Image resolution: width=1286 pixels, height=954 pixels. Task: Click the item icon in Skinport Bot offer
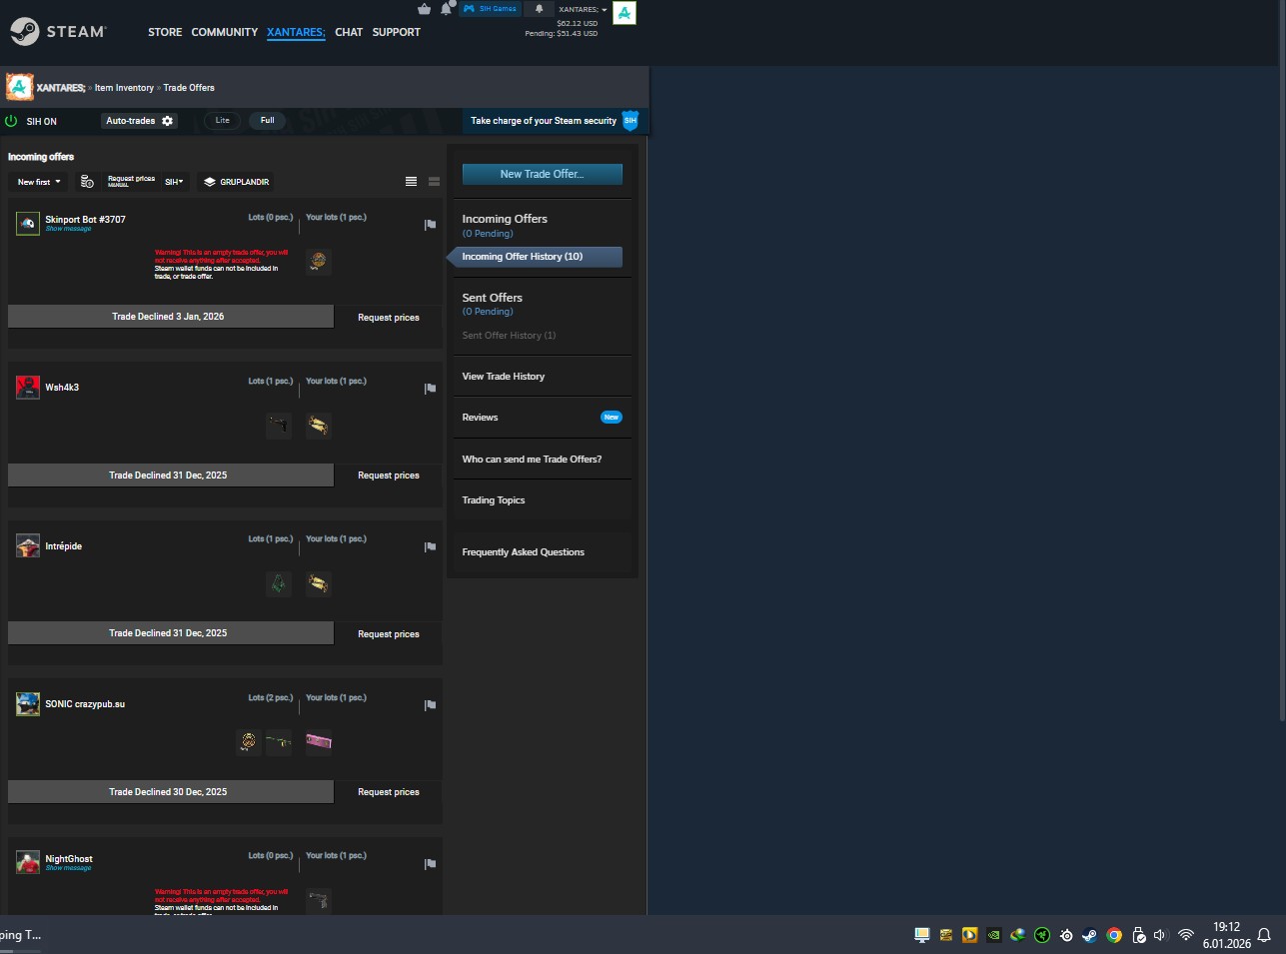point(319,262)
